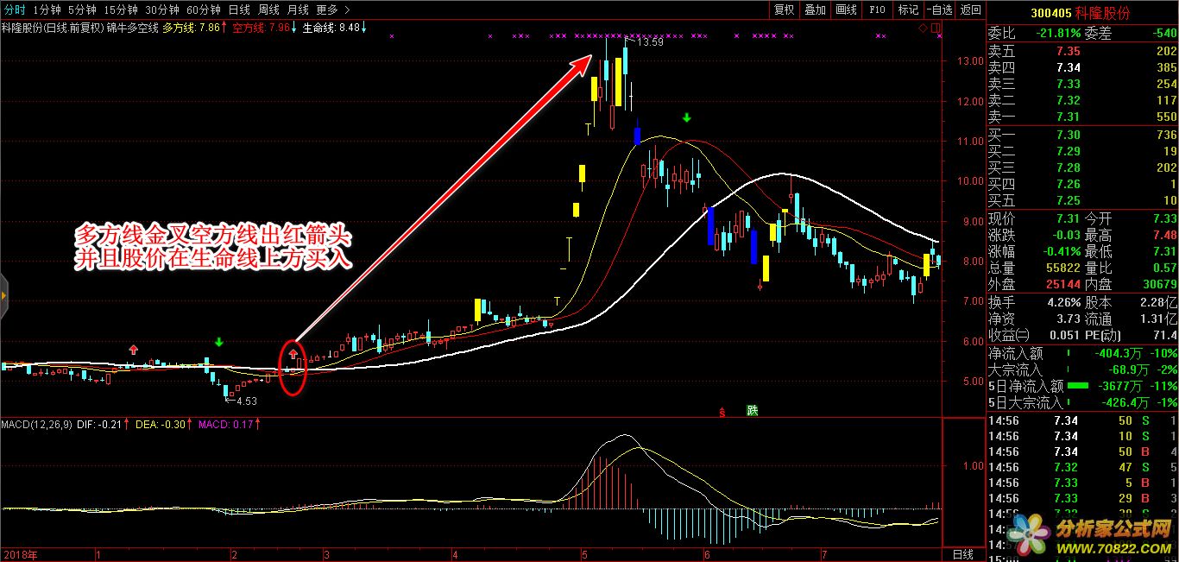Open the 复权 price adjustment option
The width and height of the screenshot is (1179, 562).
pyautogui.click(x=784, y=9)
